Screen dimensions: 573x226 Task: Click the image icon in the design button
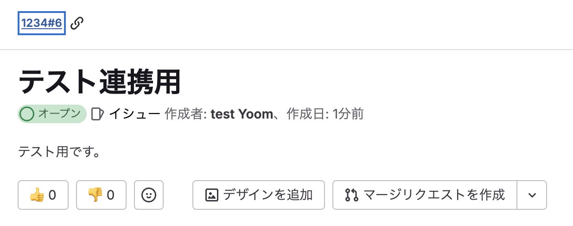click(x=211, y=195)
